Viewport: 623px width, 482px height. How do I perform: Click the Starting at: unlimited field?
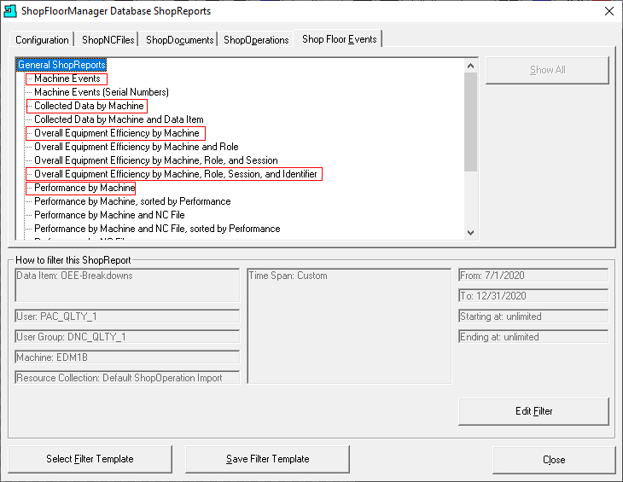point(533,316)
